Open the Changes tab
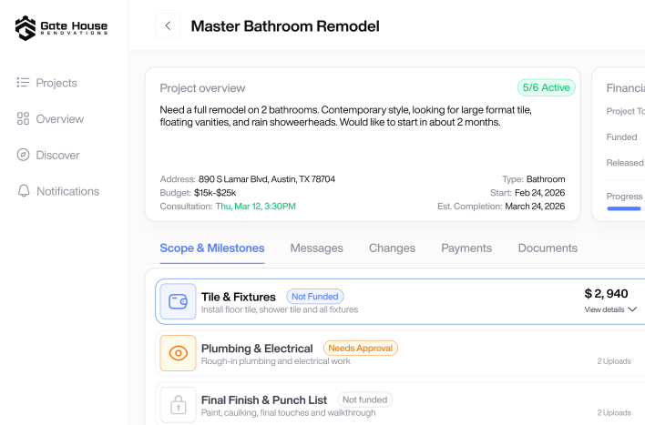 click(392, 248)
